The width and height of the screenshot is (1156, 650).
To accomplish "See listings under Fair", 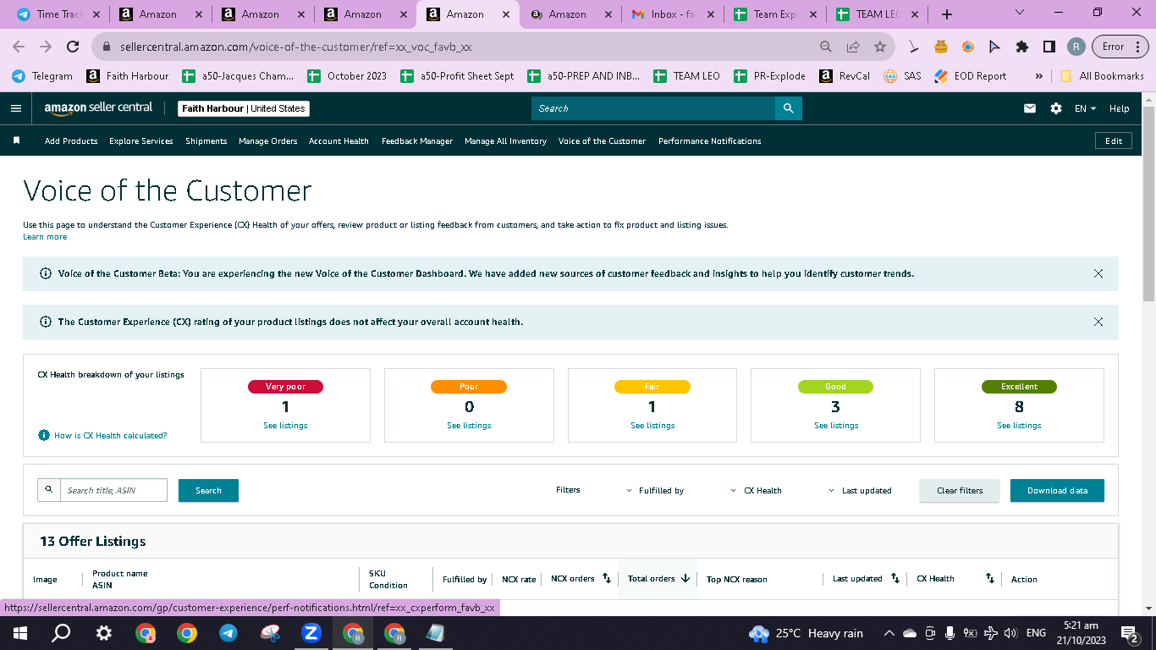I will click(652, 426).
